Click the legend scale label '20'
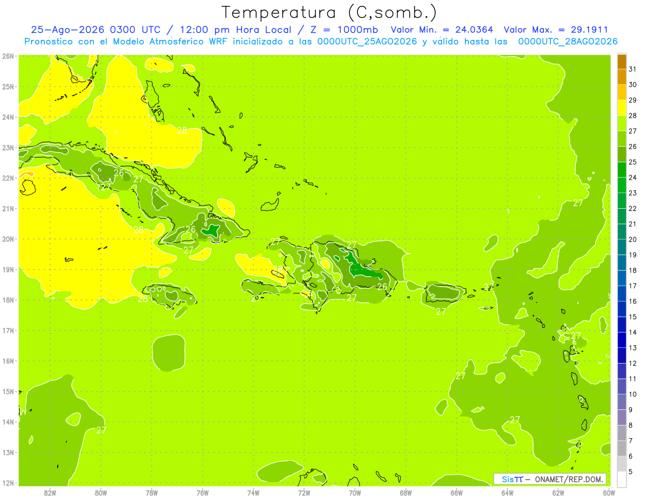Image resolution: width=647 pixels, height=500 pixels. [632, 239]
